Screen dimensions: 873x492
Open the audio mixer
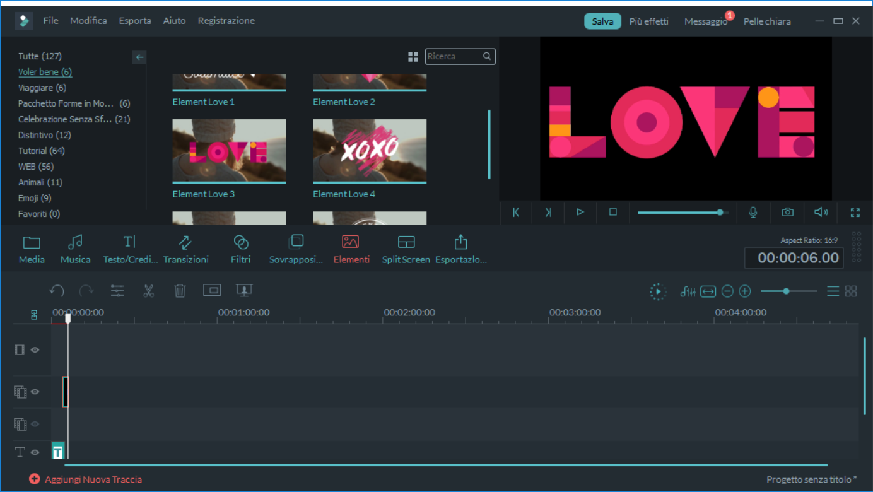pyautogui.click(x=688, y=291)
